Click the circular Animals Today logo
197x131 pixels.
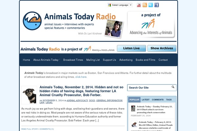coord(32,21)
